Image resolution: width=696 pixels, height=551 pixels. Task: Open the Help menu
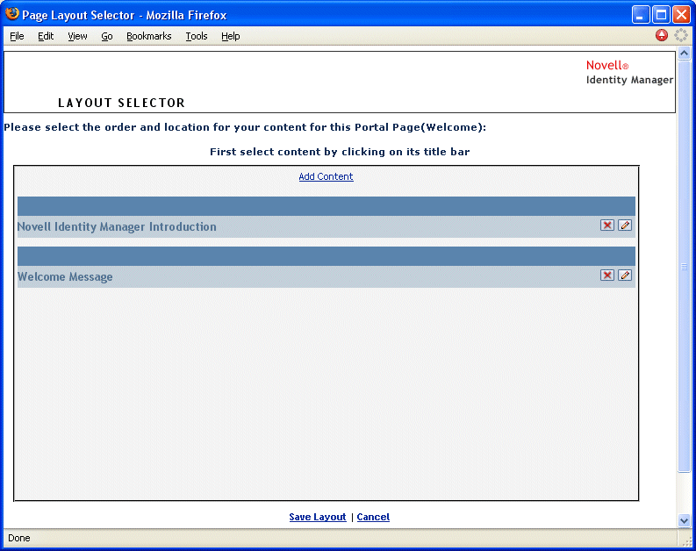pos(231,36)
